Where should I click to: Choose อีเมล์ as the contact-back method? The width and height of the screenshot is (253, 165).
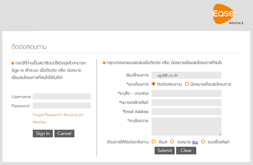tap(154, 142)
